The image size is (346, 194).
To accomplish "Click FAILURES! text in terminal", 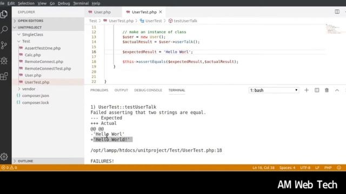I will coord(102,161).
